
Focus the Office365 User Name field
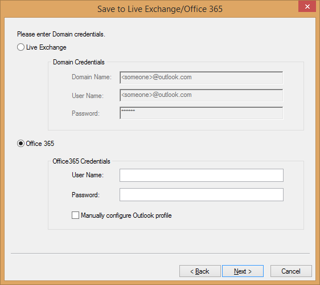(x=202, y=176)
